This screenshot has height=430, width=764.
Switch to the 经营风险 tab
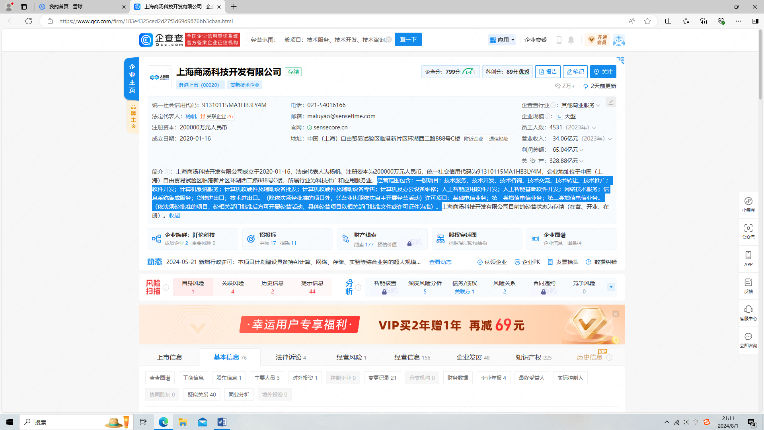(351, 357)
